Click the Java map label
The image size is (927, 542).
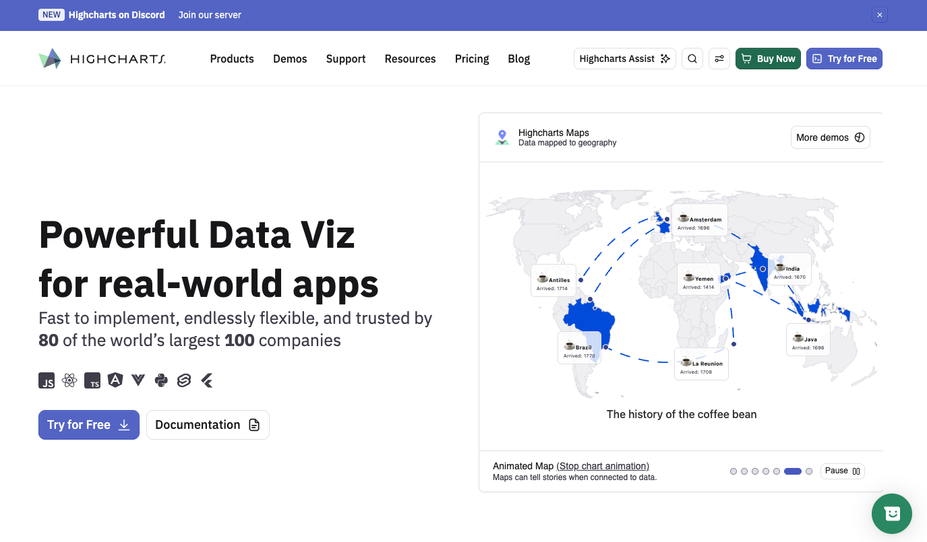[808, 340]
